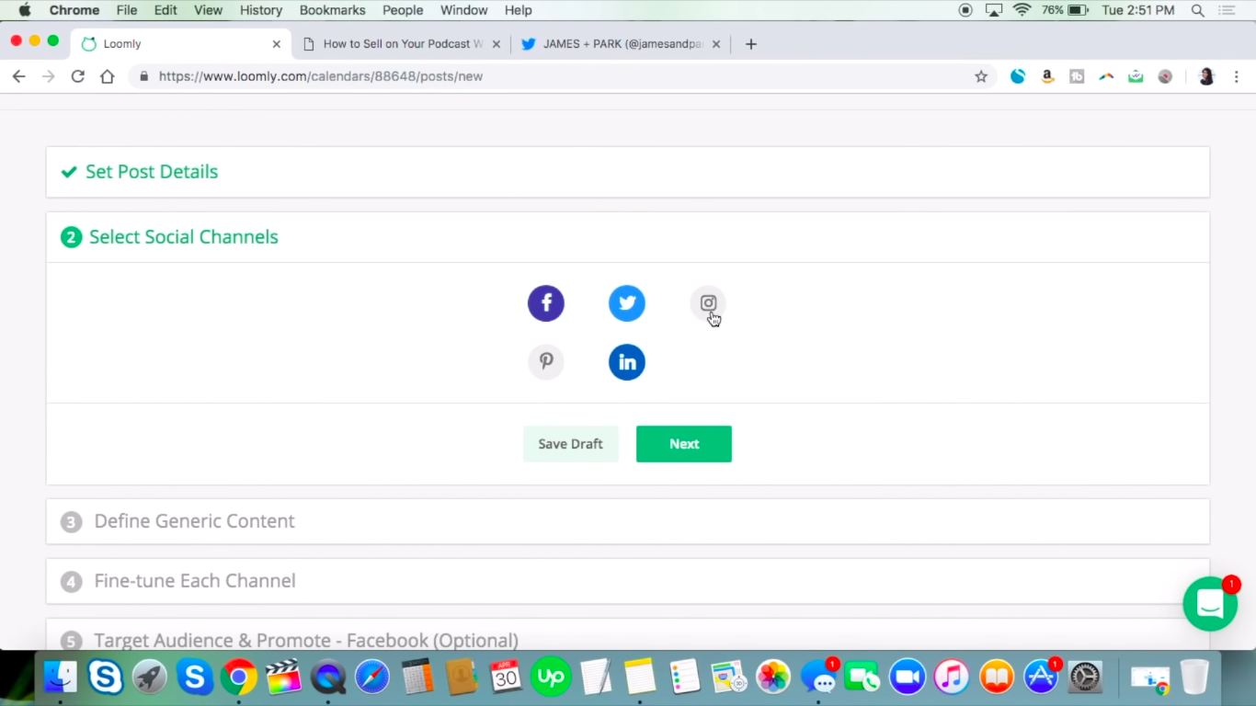Viewport: 1256px width, 706px height.
Task: Open the Chrome profile avatar
Action: pyautogui.click(x=1207, y=76)
